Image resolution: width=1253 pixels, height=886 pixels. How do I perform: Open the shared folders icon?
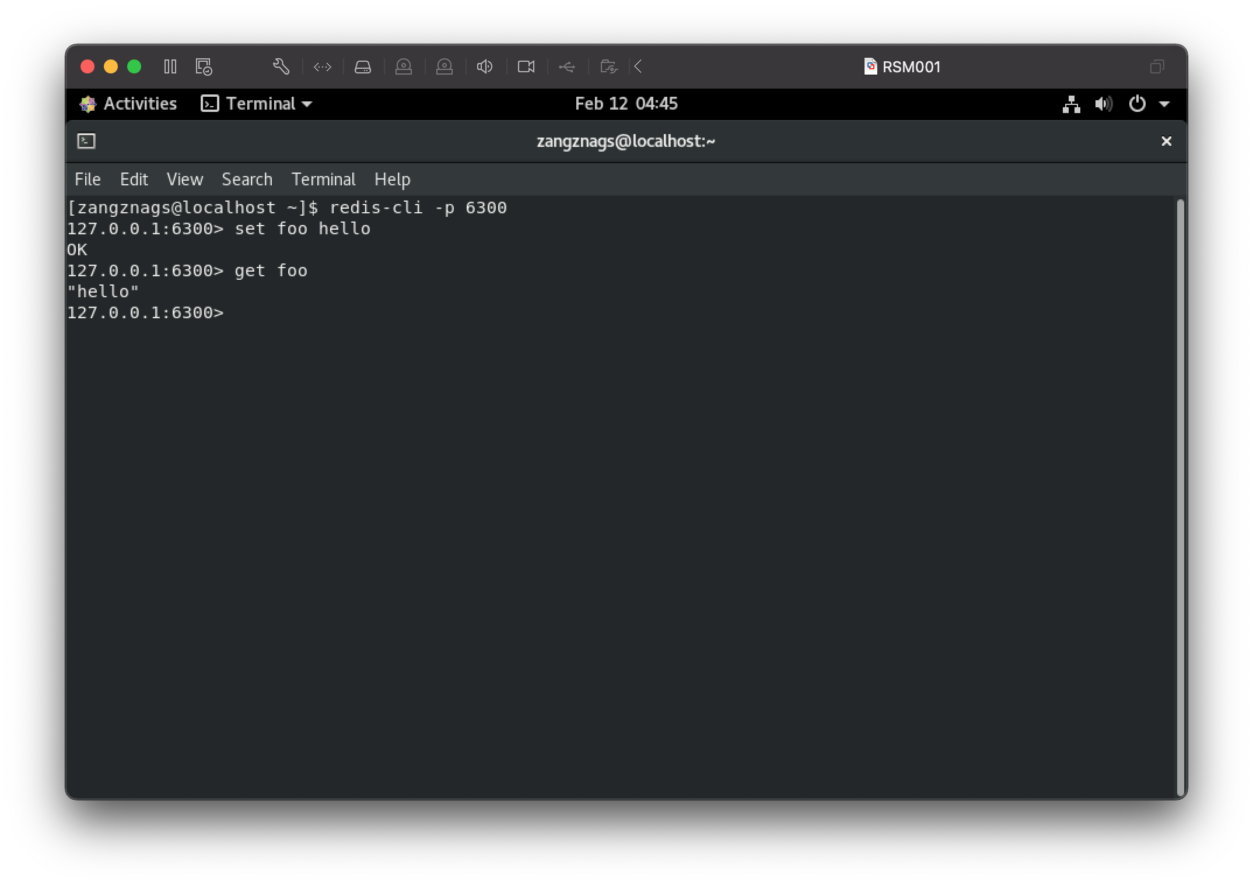(x=608, y=67)
